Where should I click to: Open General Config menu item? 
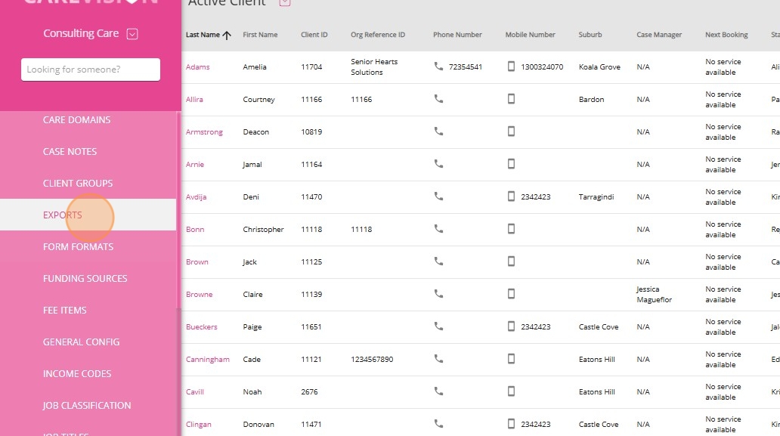(x=81, y=342)
